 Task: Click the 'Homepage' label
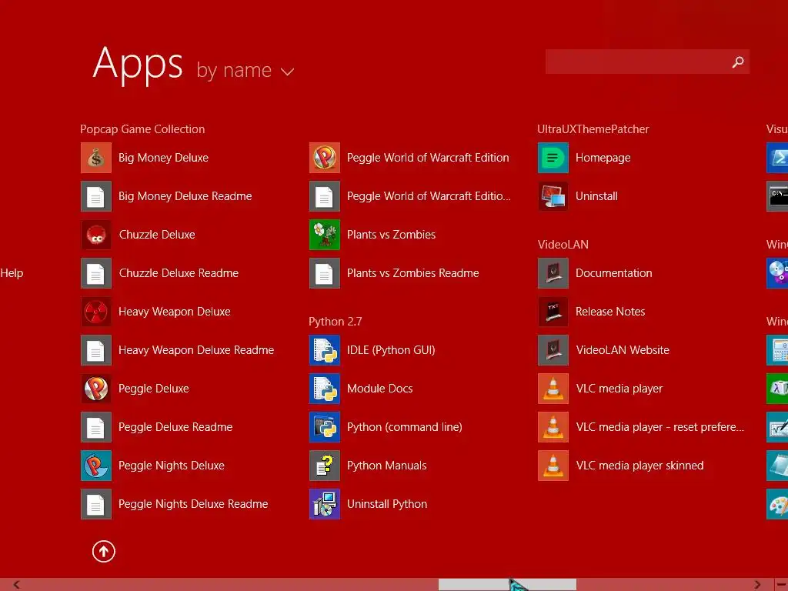603,158
